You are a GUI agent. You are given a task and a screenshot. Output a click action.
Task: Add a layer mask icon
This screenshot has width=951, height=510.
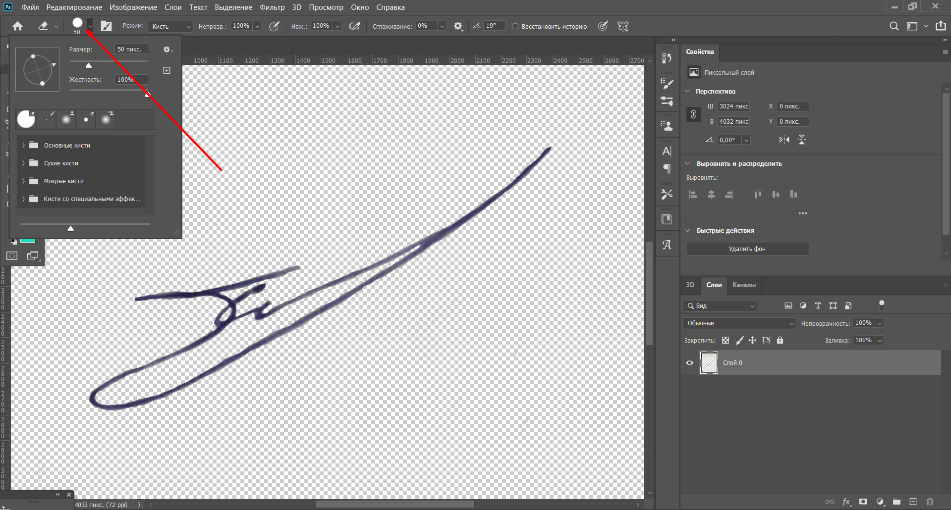(x=863, y=502)
